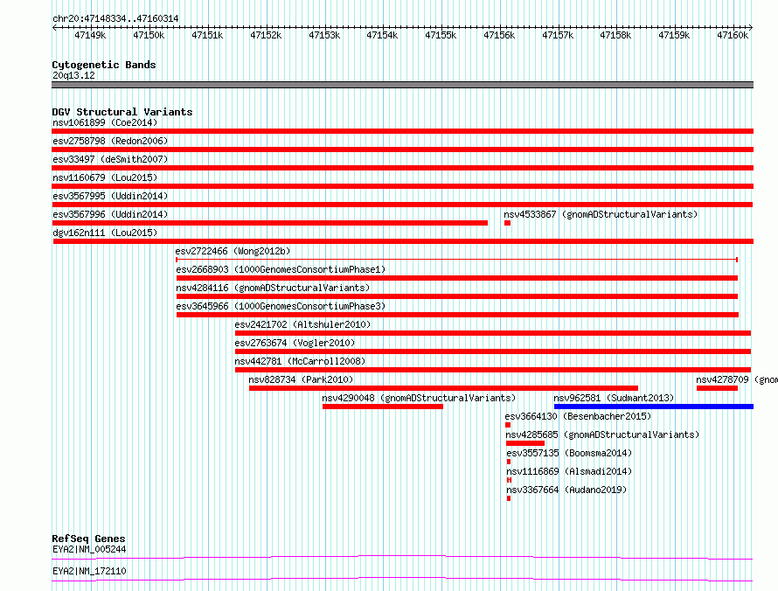Click the 47152k ruler position
The image size is (778, 591).
tap(266, 35)
